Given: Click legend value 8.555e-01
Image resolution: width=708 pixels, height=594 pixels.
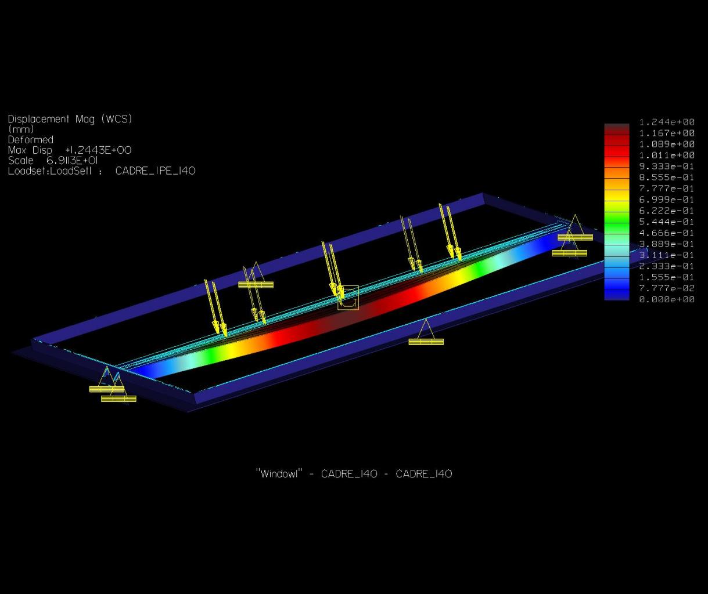Looking at the screenshot, I should (x=667, y=178).
